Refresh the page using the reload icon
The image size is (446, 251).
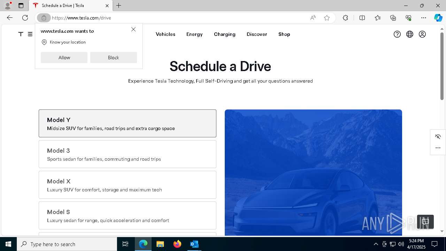pos(25,18)
